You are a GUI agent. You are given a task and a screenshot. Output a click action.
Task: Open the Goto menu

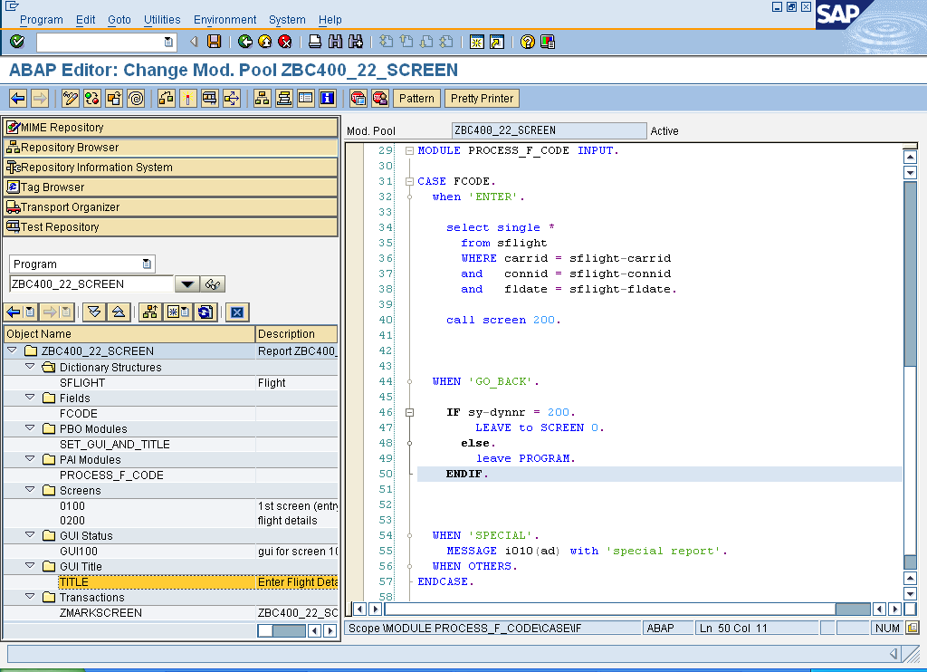click(119, 20)
